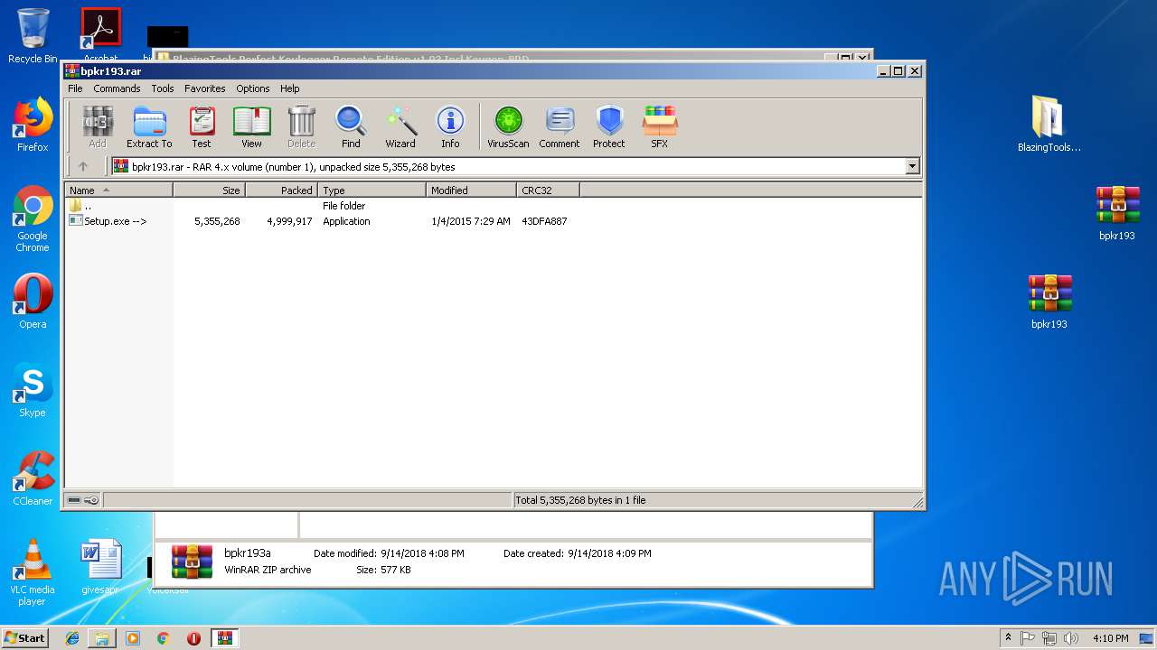Open Recycle Bin desktop icon

coord(33,36)
